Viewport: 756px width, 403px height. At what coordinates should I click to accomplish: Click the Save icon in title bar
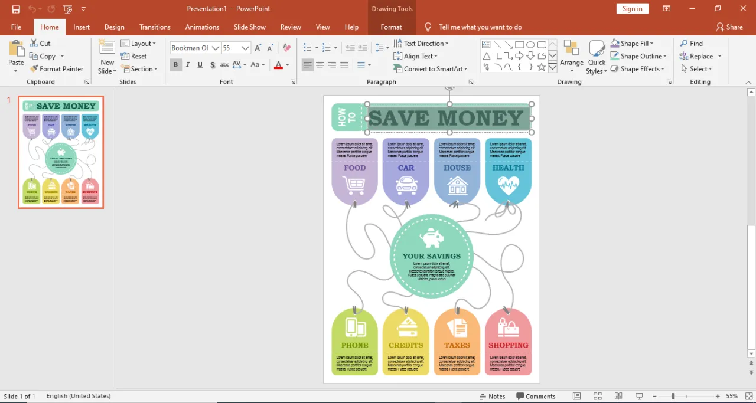16,9
